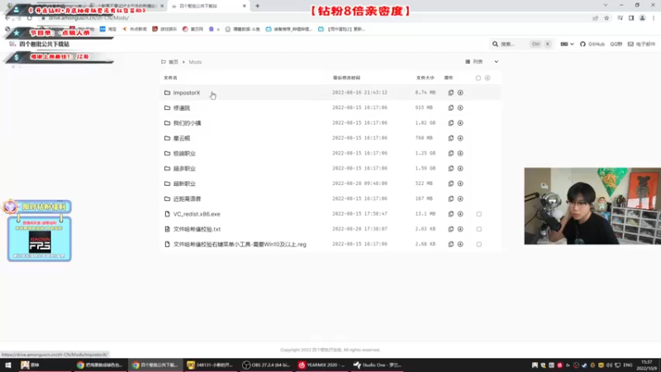Click the FPS promo banner thumbnail

point(40,241)
